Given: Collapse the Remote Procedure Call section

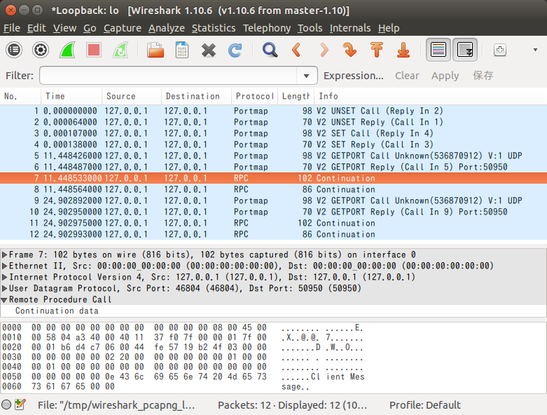Looking at the screenshot, I should pyautogui.click(x=6, y=300).
